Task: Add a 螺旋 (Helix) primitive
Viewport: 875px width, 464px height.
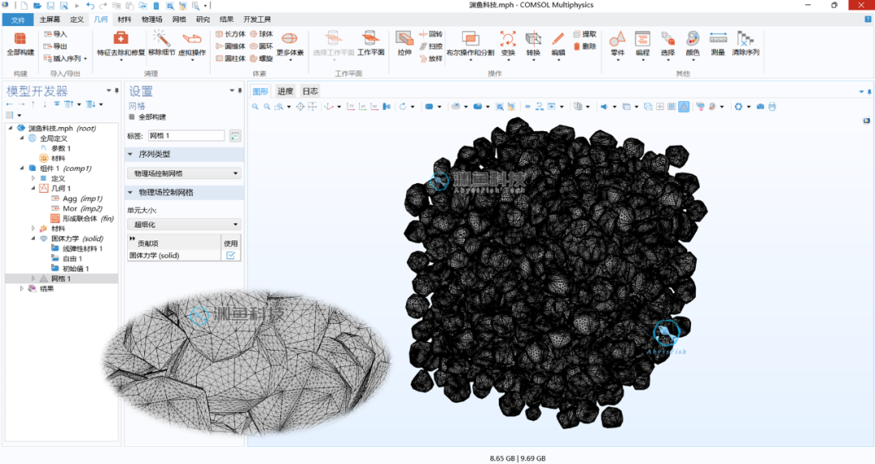Action: pyautogui.click(x=261, y=58)
